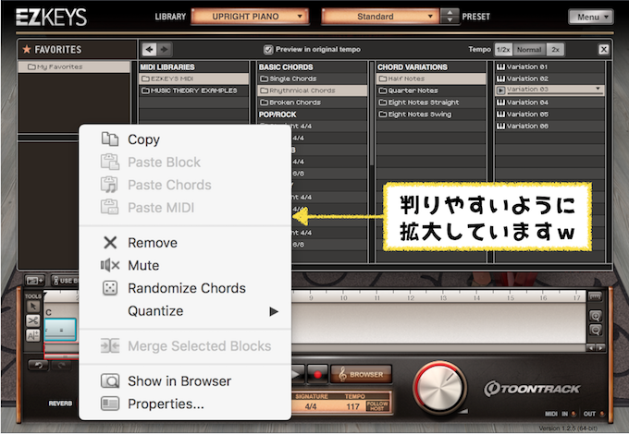Select Variation 02 MIDI file
This screenshot has width=629, height=434.
[x=549, y=78]
